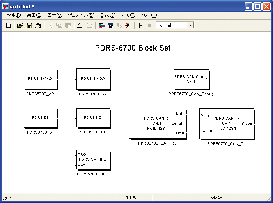Click the 100% zoom status field

pyautogui.click(x=139, y=198)
